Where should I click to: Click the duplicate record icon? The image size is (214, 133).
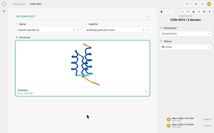click(x=204, y=12)
